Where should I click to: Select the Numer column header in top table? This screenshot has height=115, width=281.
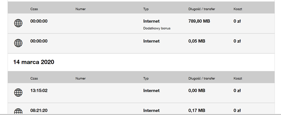click(x=80, y=9)
